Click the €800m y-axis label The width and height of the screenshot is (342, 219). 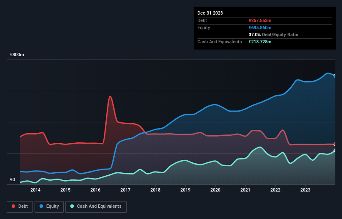pos(17,55)
